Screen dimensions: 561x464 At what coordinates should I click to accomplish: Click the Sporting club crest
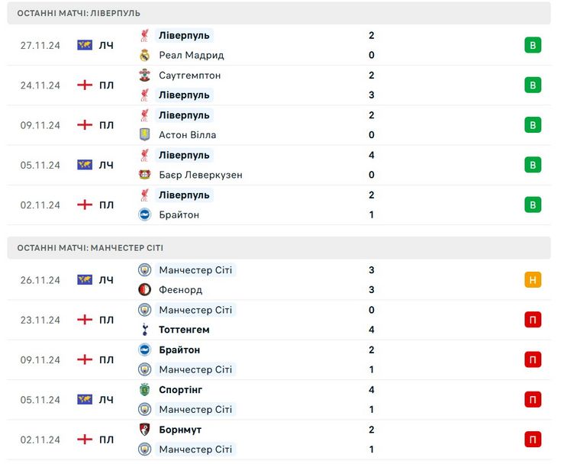[144, 389]
